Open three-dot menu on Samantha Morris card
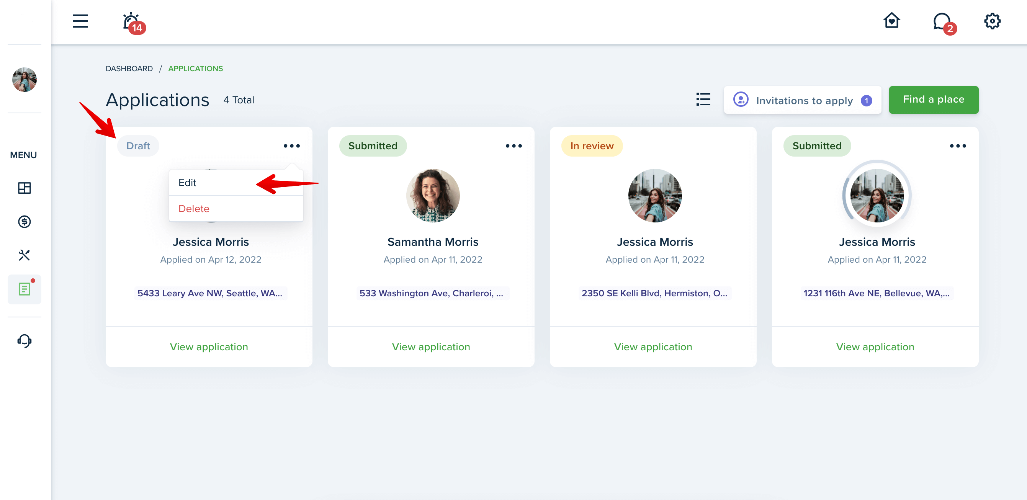1027x500 pixels. tap(513, 146)
